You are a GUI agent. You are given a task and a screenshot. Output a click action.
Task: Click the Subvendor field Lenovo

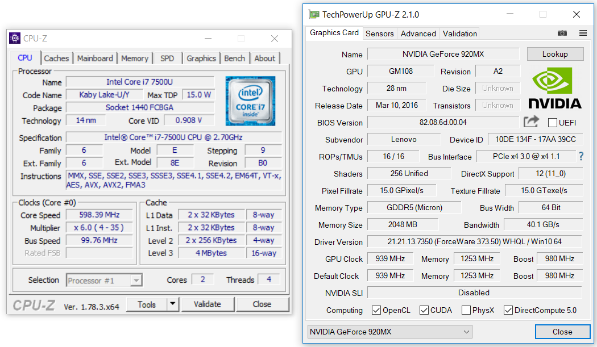coord(404,139)
